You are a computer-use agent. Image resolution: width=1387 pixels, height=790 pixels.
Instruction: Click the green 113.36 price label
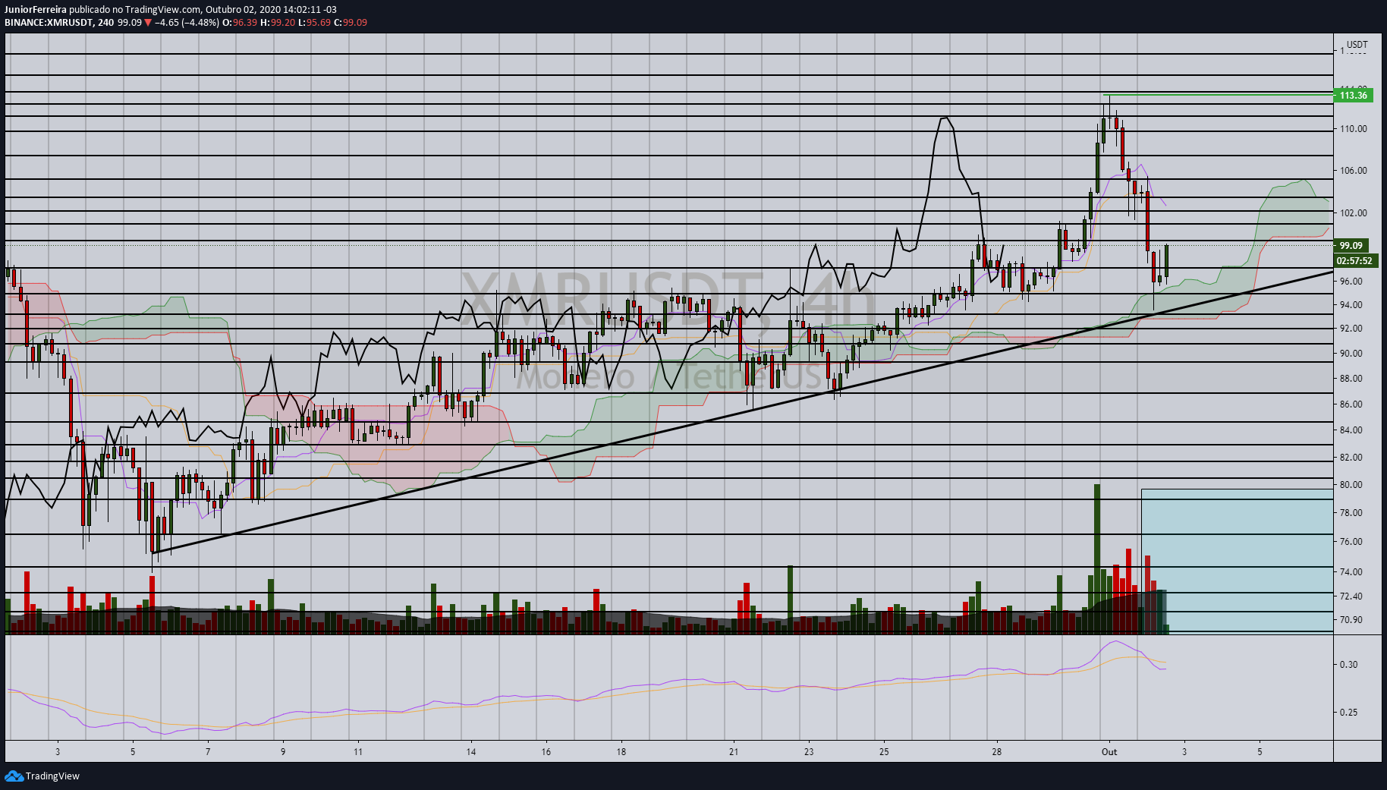(1353, 95)
